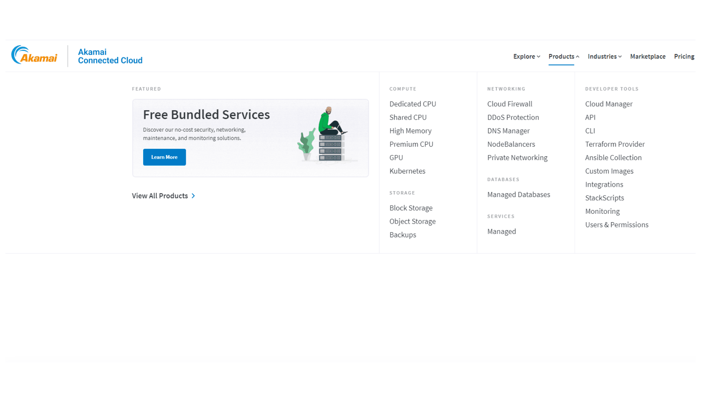Select Custom Images

coord(609,171)
